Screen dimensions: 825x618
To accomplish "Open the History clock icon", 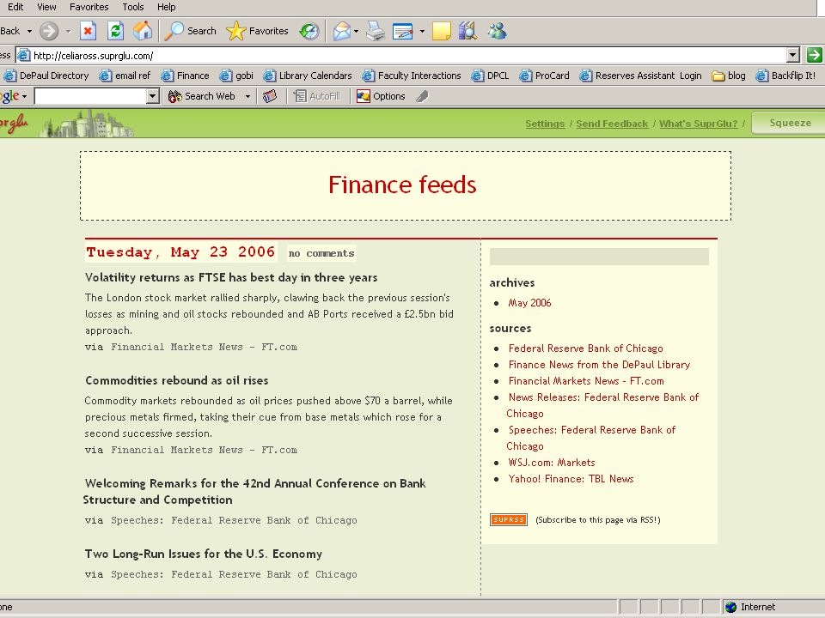I will pyautogui.click(x=309, y=31).
